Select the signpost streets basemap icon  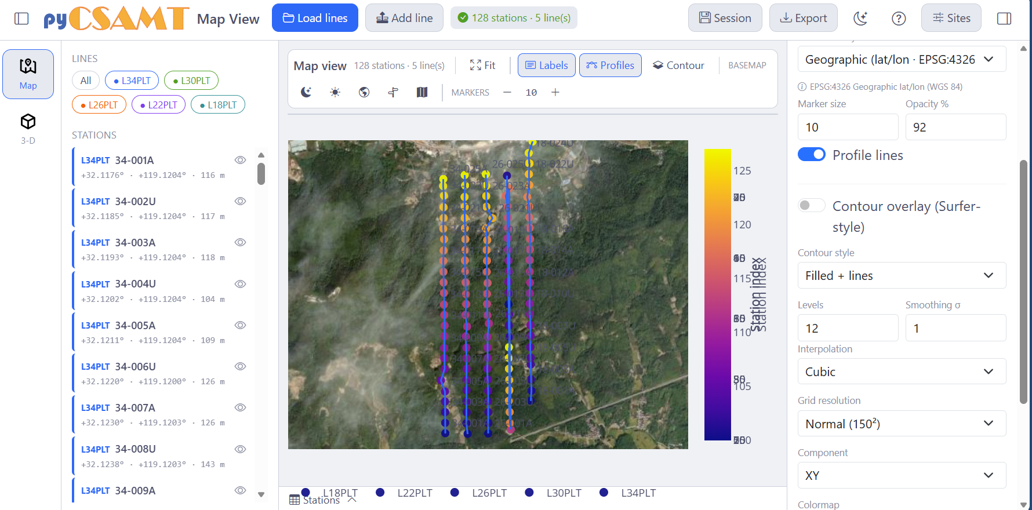pyautogui.click(x=393, y=92)
